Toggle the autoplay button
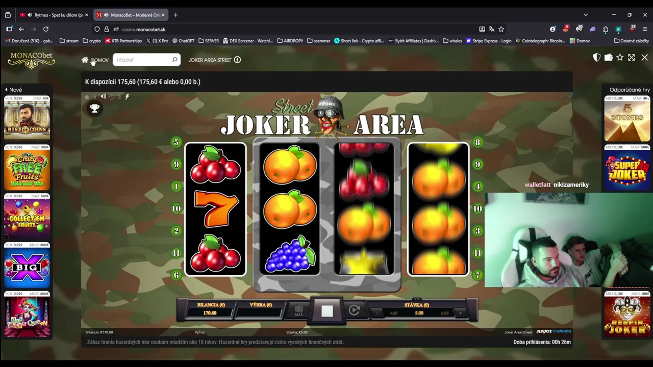Viewport: 653px width, 367px height. click(x=355, y=310)
